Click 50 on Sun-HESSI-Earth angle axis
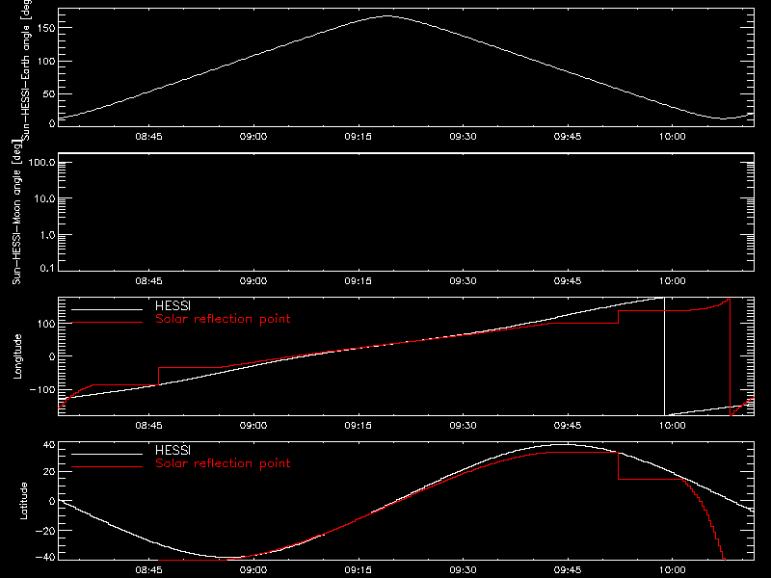771x578 pixels. click(x=49, y=93)
